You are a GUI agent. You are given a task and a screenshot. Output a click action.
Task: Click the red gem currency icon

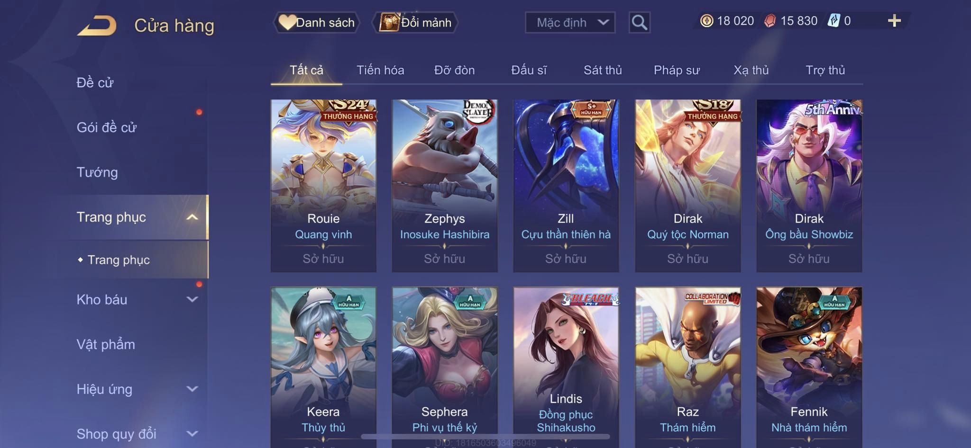tap(770, 21)
